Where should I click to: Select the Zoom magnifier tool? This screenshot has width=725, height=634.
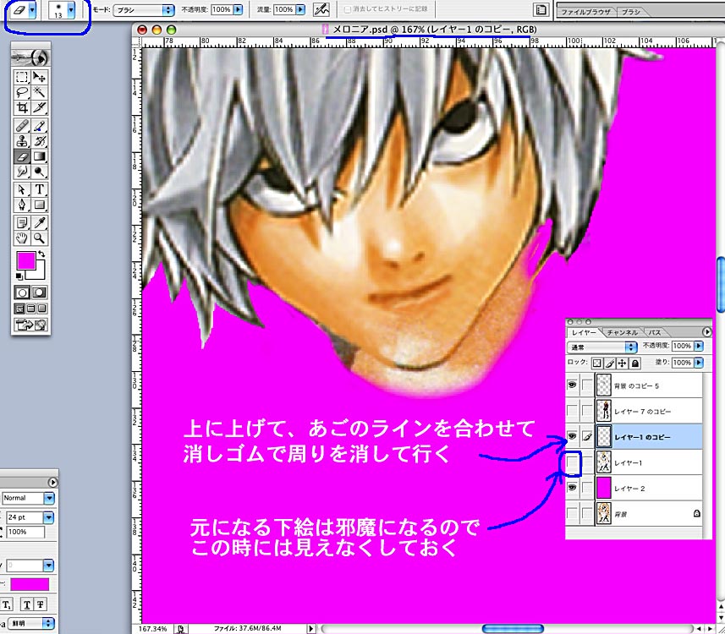pyautogui.click(x=39, y=238)
